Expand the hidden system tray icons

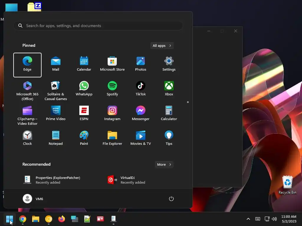(x=248, y=219)
